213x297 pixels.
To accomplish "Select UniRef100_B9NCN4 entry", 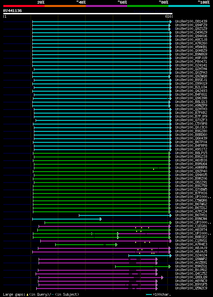I will (191, 219).
